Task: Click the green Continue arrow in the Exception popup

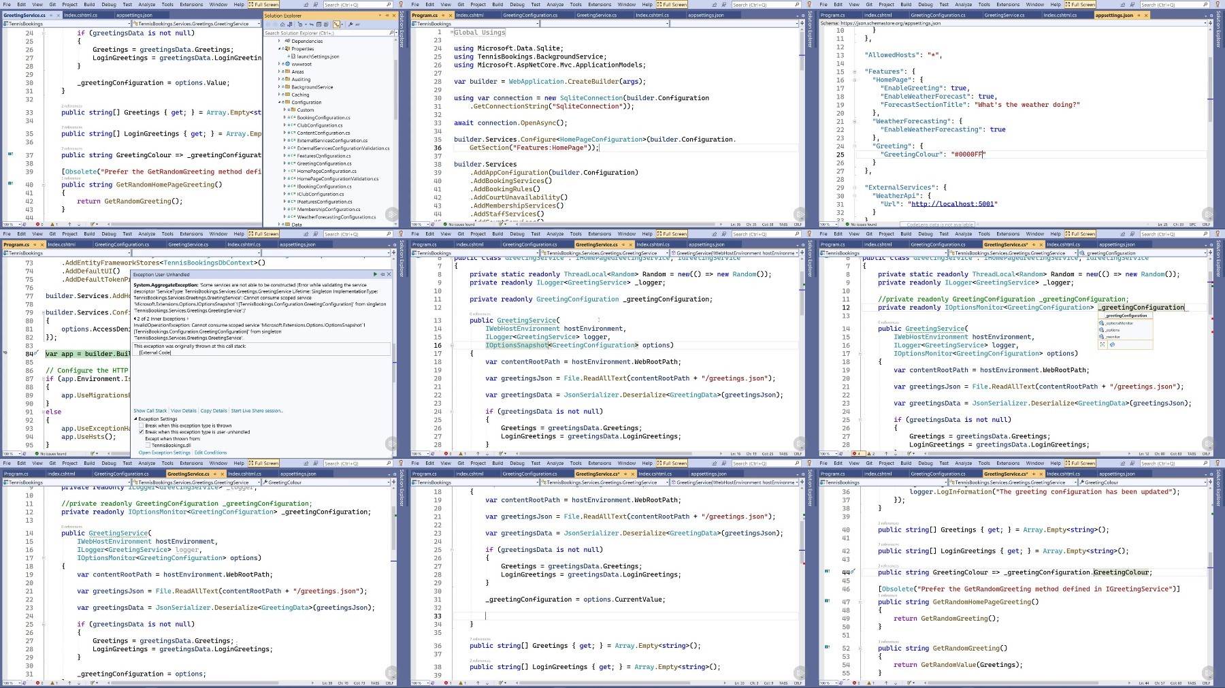Action: pos(375,274)
